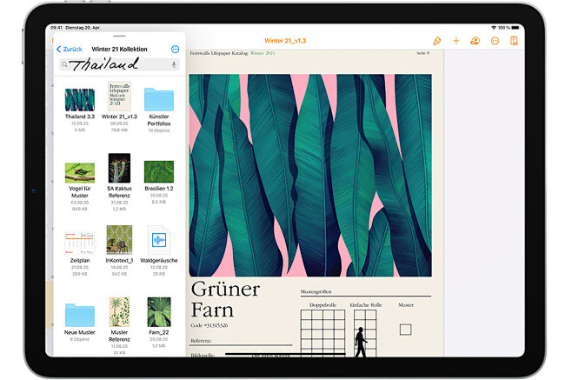Tap the microphone in search field
The image size is (572, 380).
174,64
